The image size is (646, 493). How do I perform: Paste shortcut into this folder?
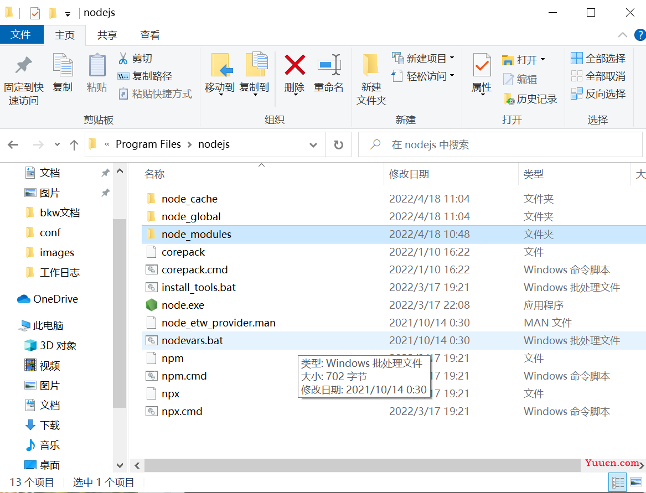tap(156, 94)
